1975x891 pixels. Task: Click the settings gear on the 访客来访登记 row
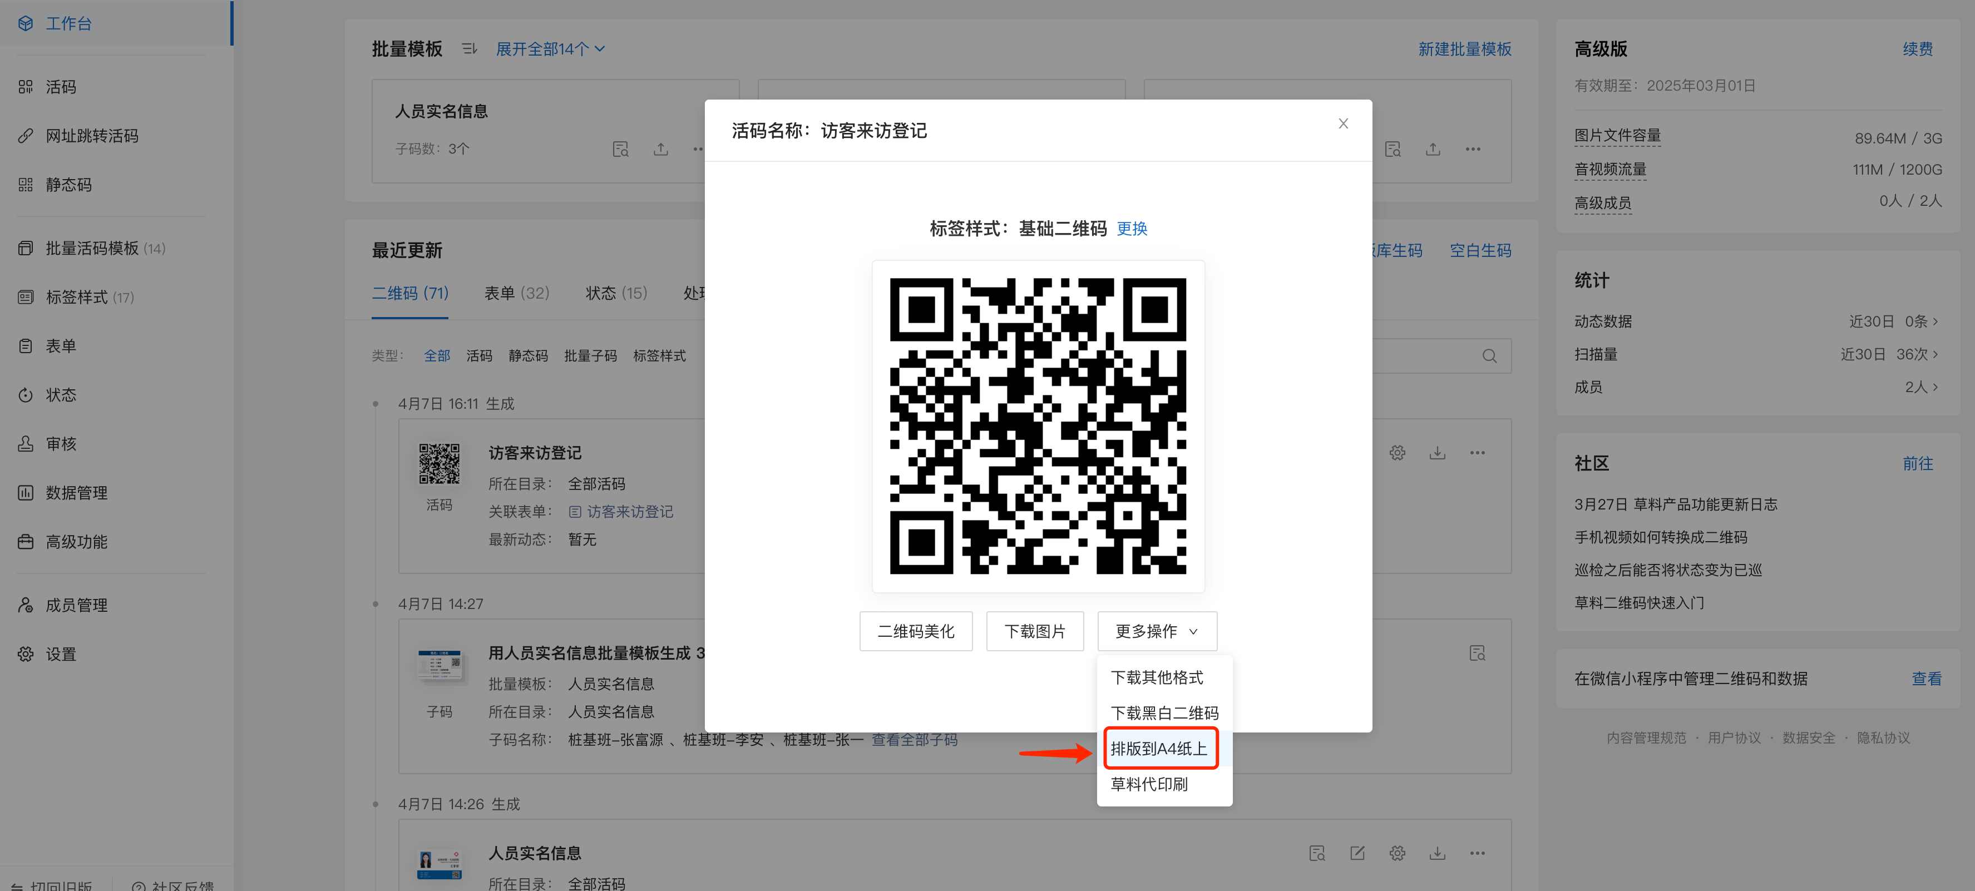[1397, 453]
